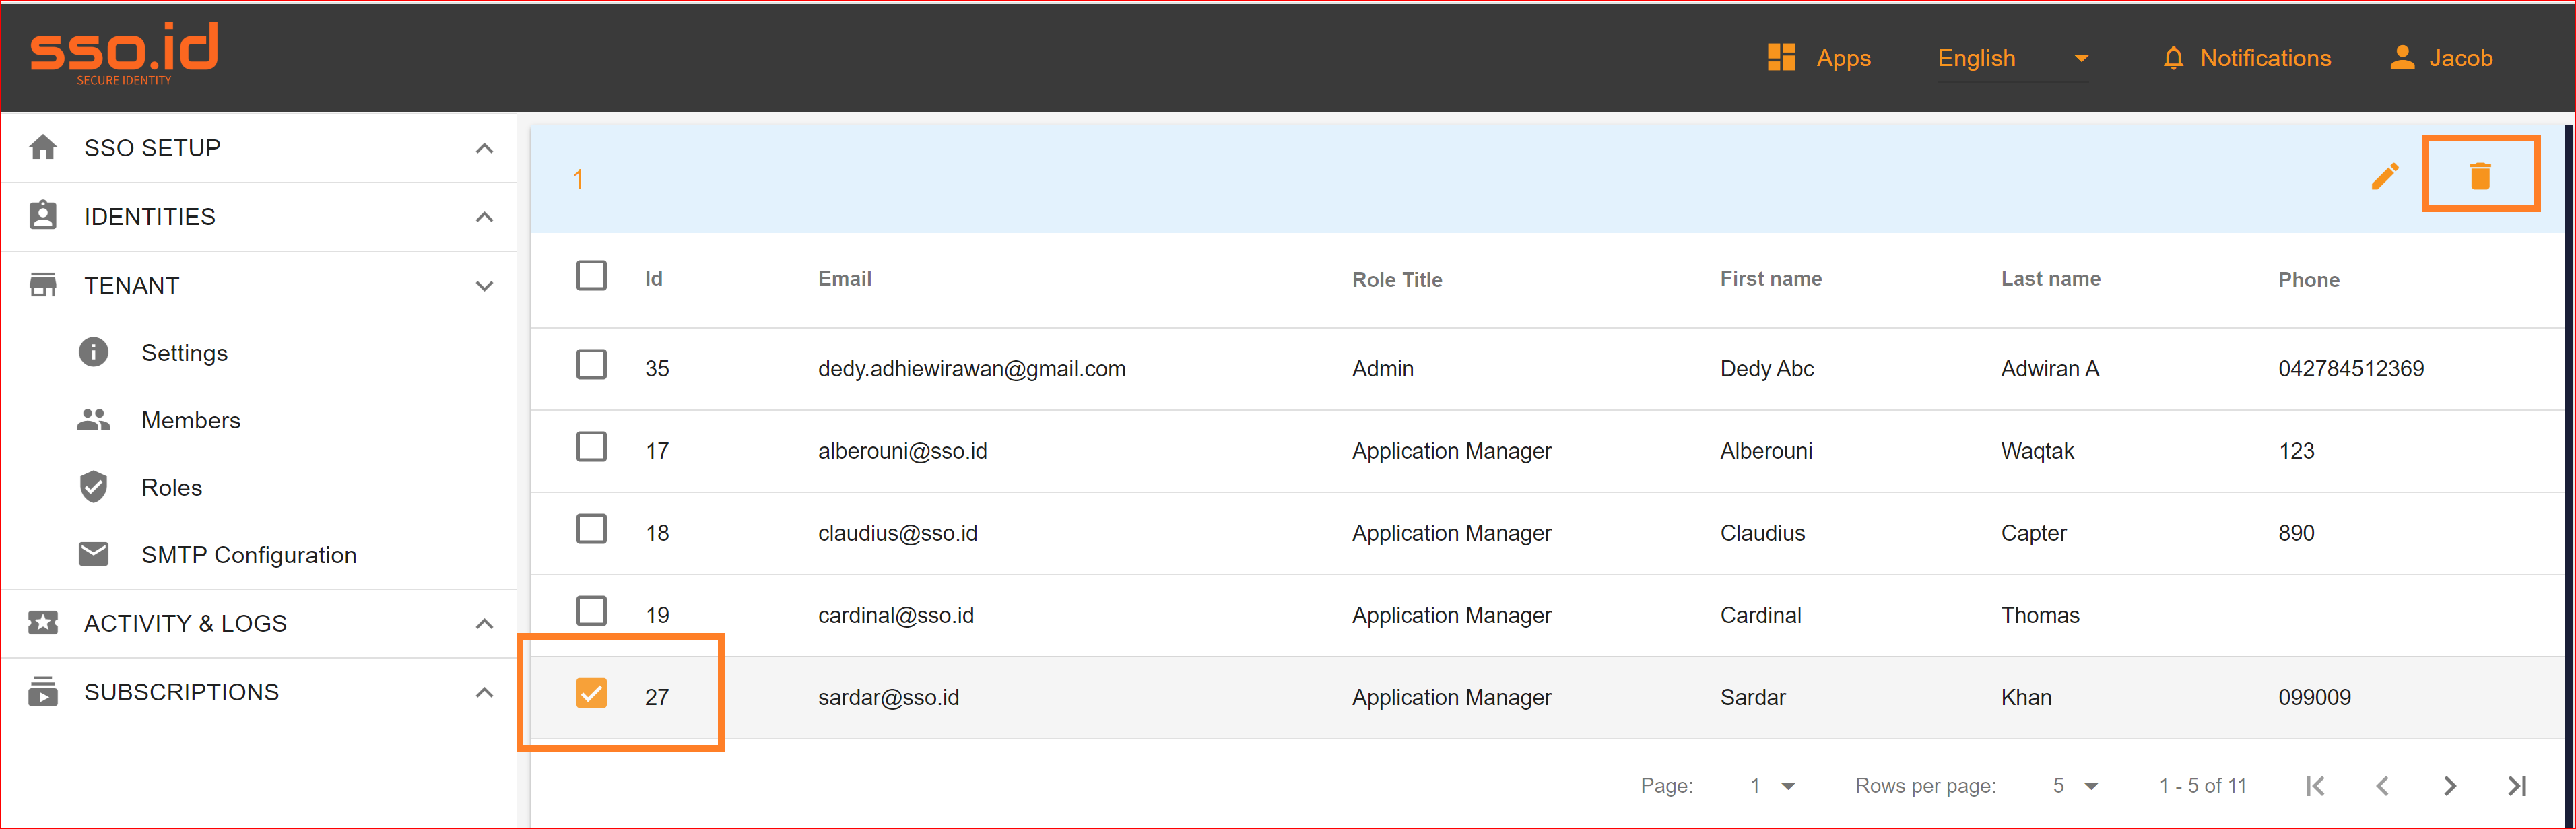Click the SMTP Configuration envelope icon
This screenshot has width=2576, height=829.
[x=93, y=554]
